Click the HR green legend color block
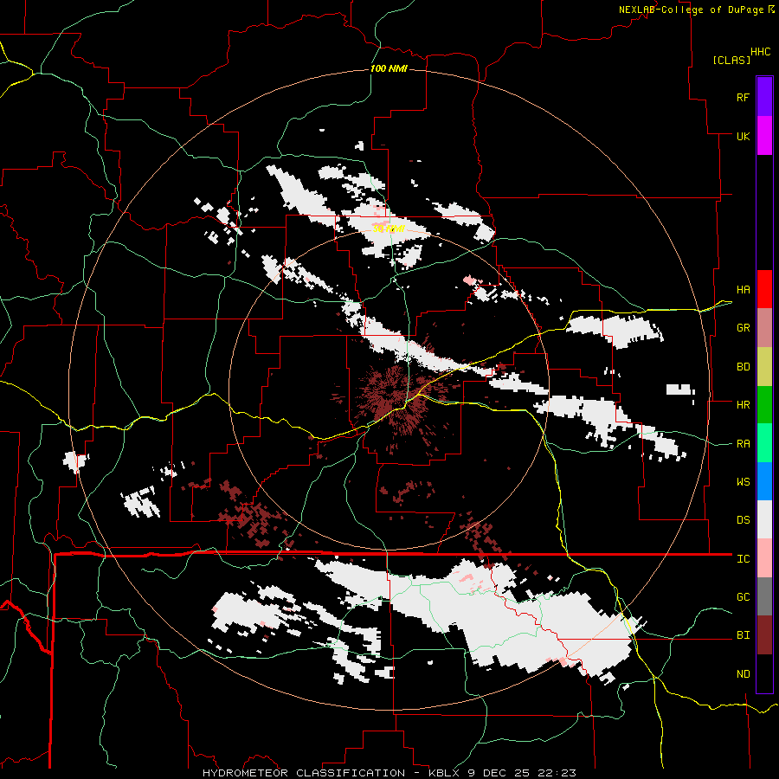This screenshot has width=779, height=779. click(x=764, y=404)
